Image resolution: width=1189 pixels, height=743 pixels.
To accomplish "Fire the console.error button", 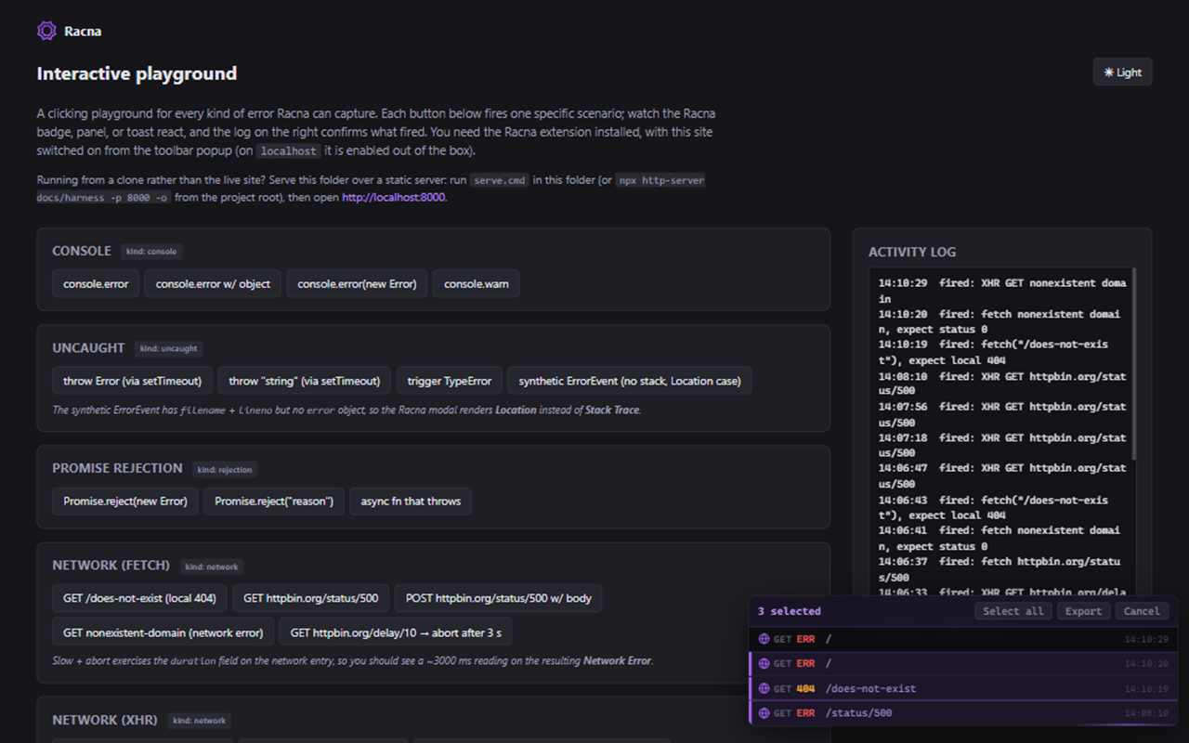I will [x=96, y=284].
